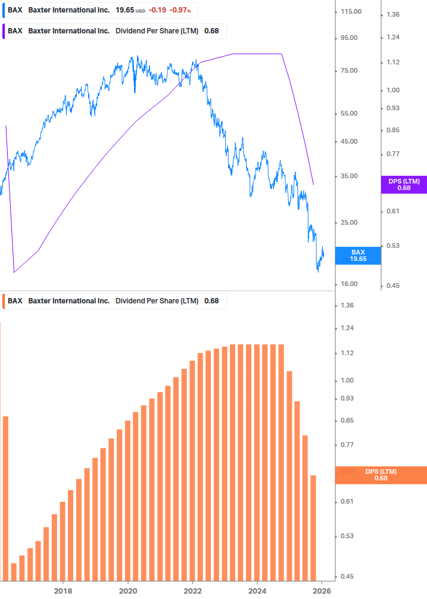Click the 2024 label on the time axis
The height and width of the screenshot is (599, 427).
(x=257, y=591)
